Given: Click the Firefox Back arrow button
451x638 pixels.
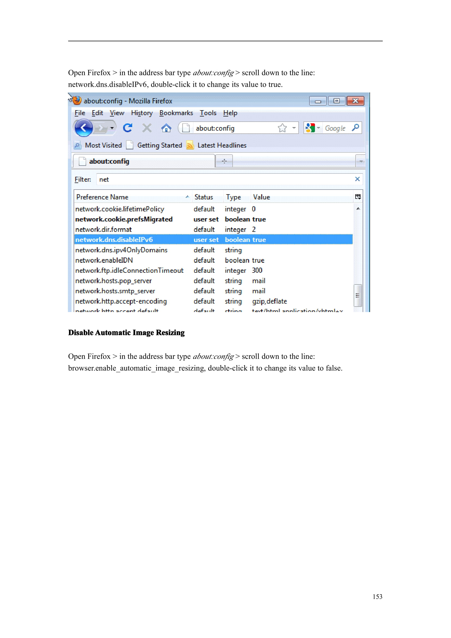Looking at the screenshot, I should pos(84,128).
